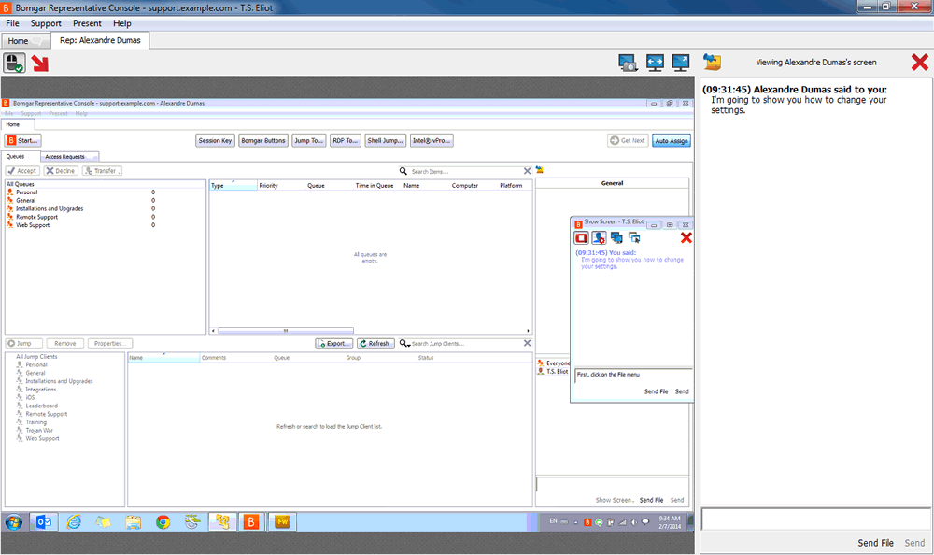
Task: Open the Support menu
Action: click(45, 22)
